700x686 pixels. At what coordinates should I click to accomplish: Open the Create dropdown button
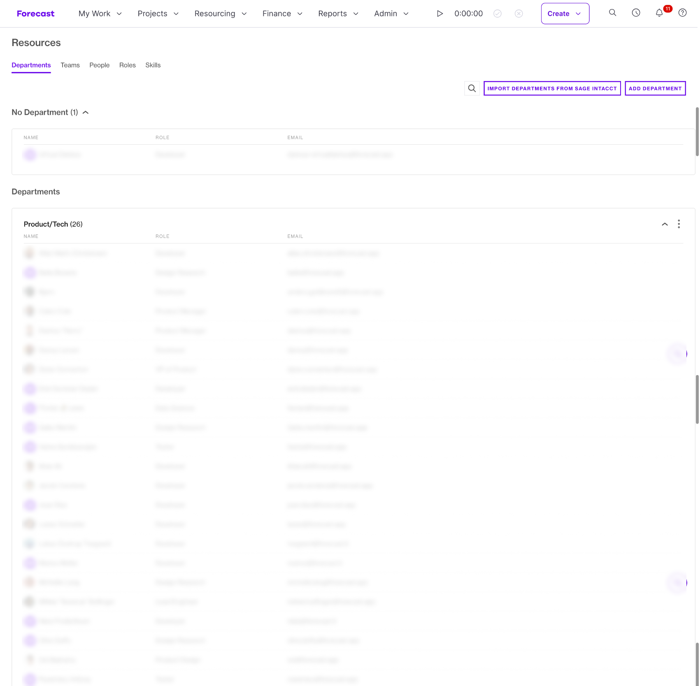coord(565,14)
